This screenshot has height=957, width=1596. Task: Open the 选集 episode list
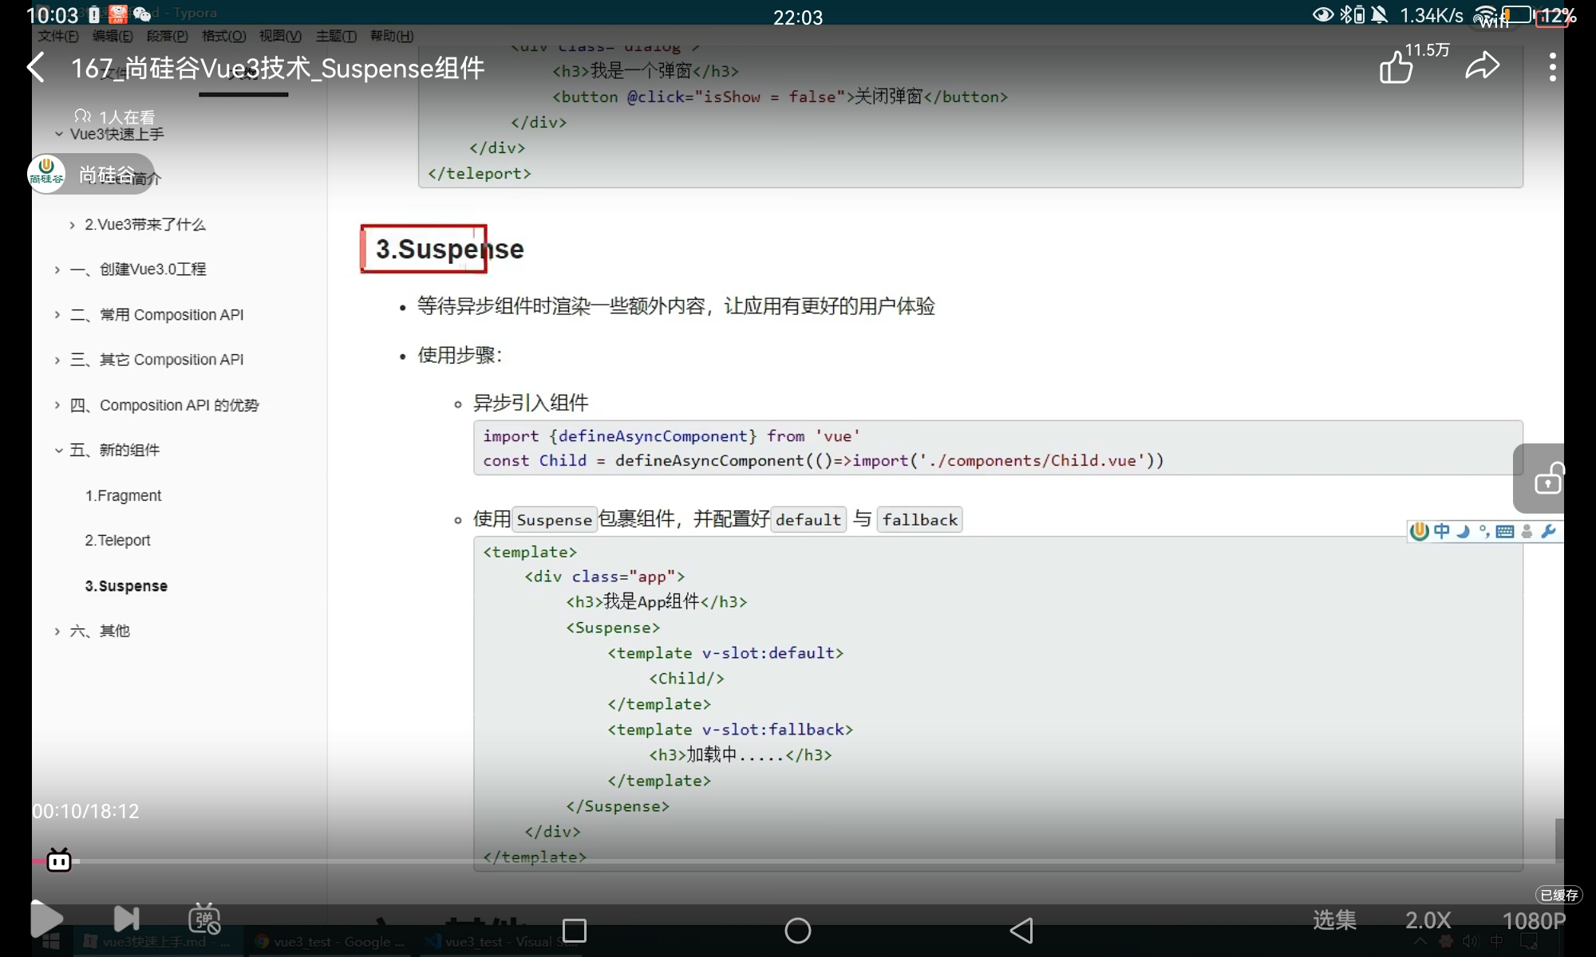[1334, 920]
